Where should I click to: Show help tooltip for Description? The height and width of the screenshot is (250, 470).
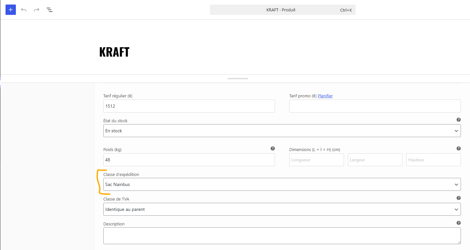[459, 223]
